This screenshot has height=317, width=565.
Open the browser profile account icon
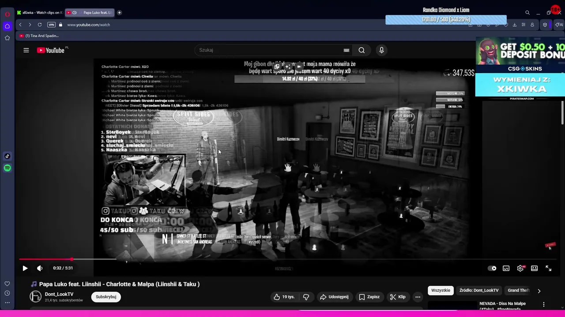[532, 25]
